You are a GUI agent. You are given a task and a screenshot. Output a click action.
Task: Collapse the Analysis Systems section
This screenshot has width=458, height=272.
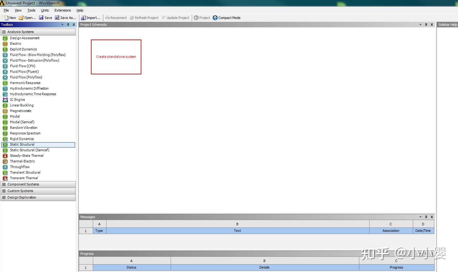pos(4,32)
